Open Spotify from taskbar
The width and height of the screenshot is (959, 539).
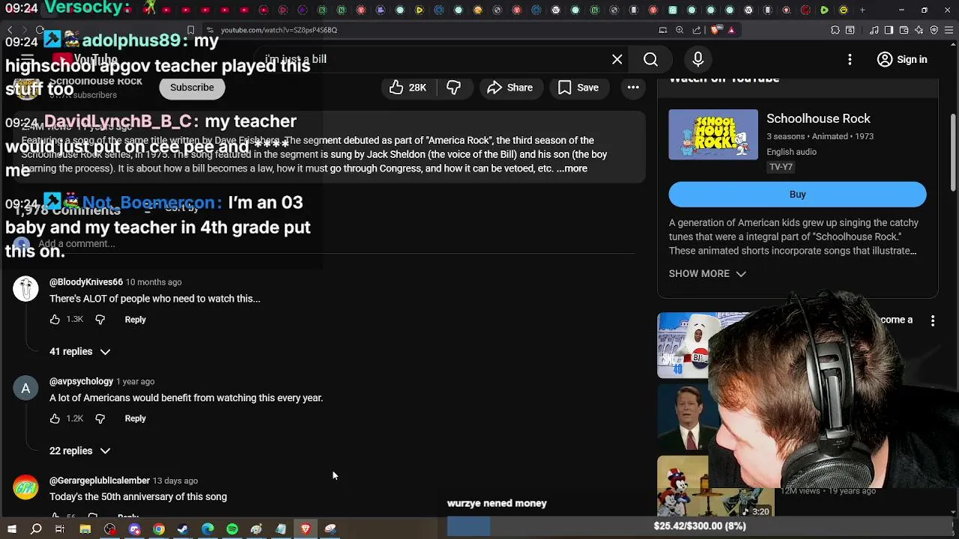click(x=232, y=529)
